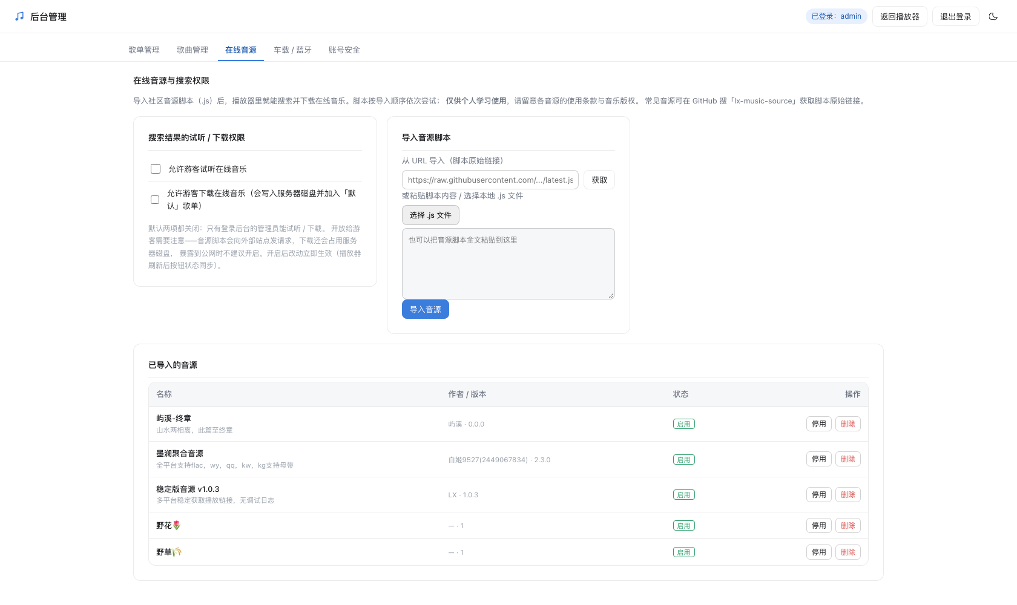Open the 歌曲管理 tab
Screen dimensions: 1017x605
coord(193,50)
